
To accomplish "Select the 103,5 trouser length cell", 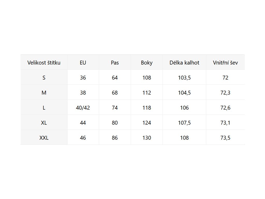I will click(185, 78).
